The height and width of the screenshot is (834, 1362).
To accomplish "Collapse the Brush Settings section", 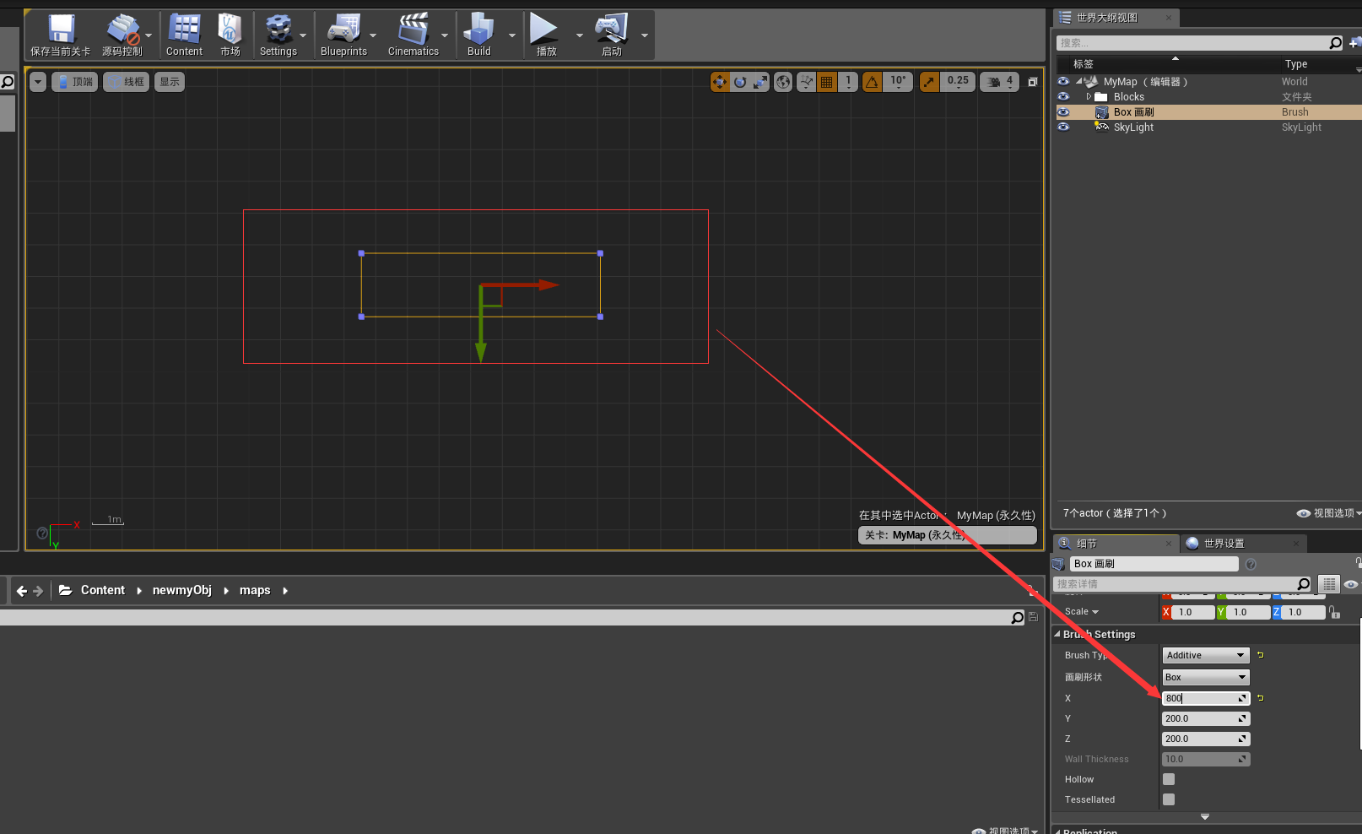I will coord(1057,634).
